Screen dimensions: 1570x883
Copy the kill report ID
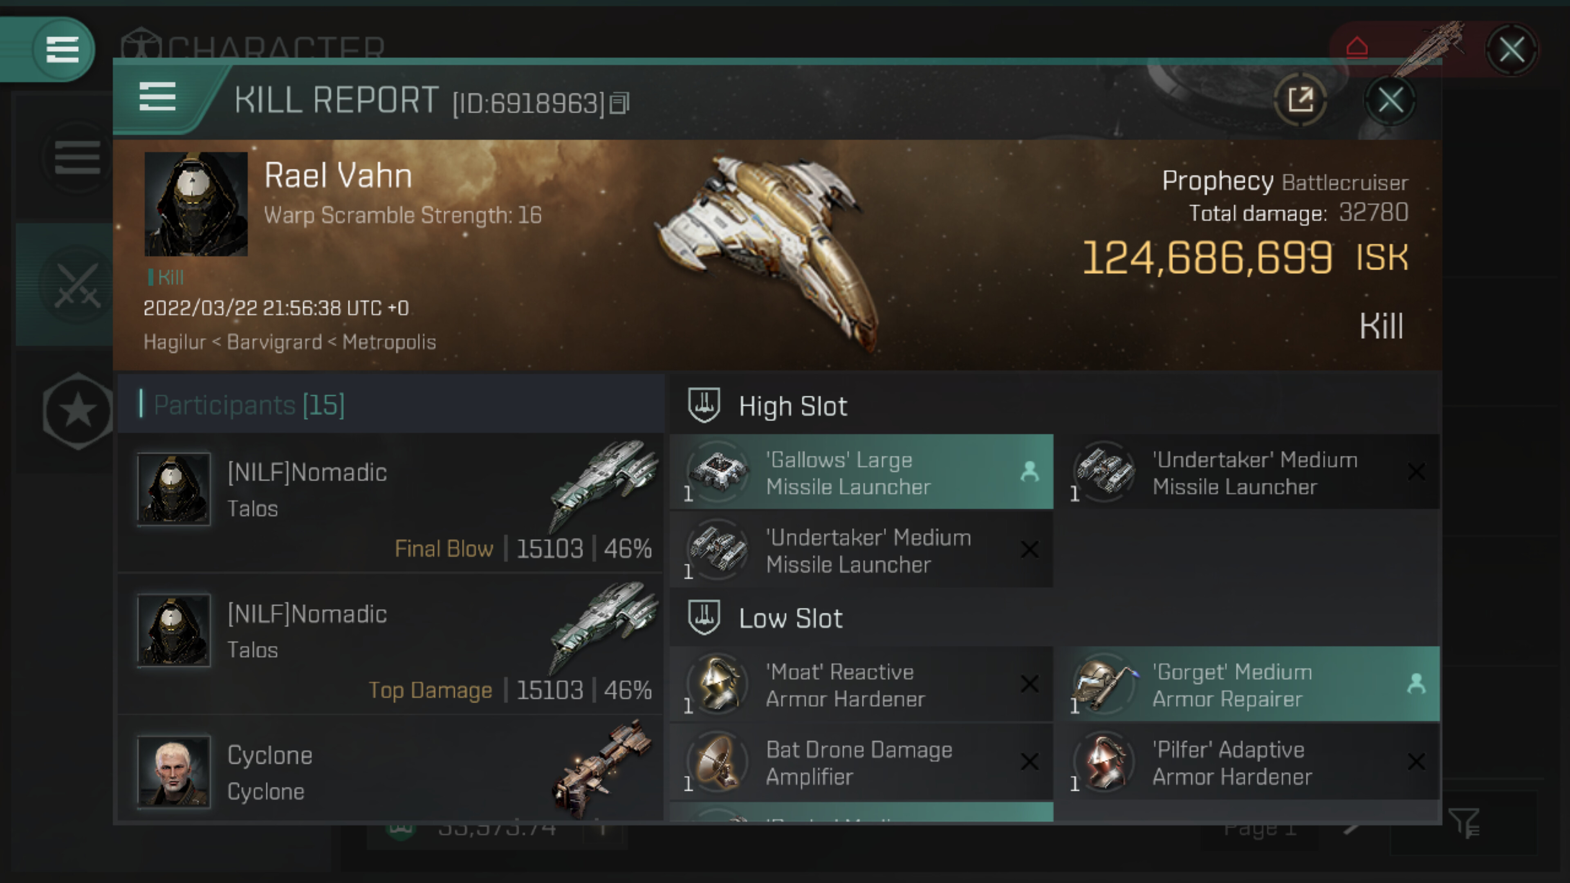(x=620, y=103)
